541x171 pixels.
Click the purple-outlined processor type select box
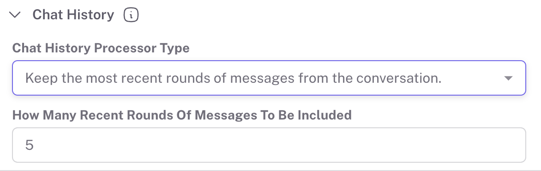point(269,78)
